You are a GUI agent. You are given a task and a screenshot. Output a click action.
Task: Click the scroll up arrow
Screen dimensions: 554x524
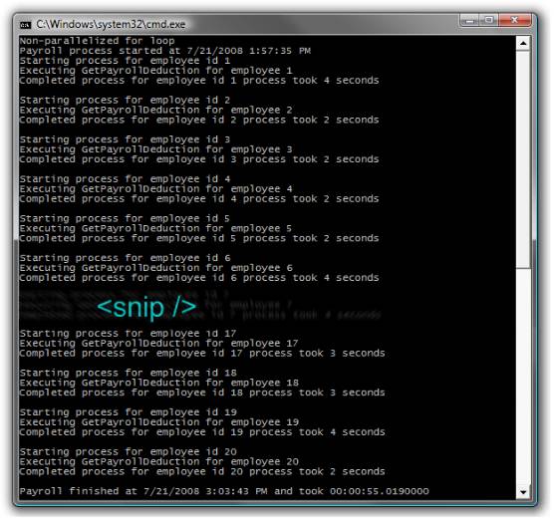523,44
